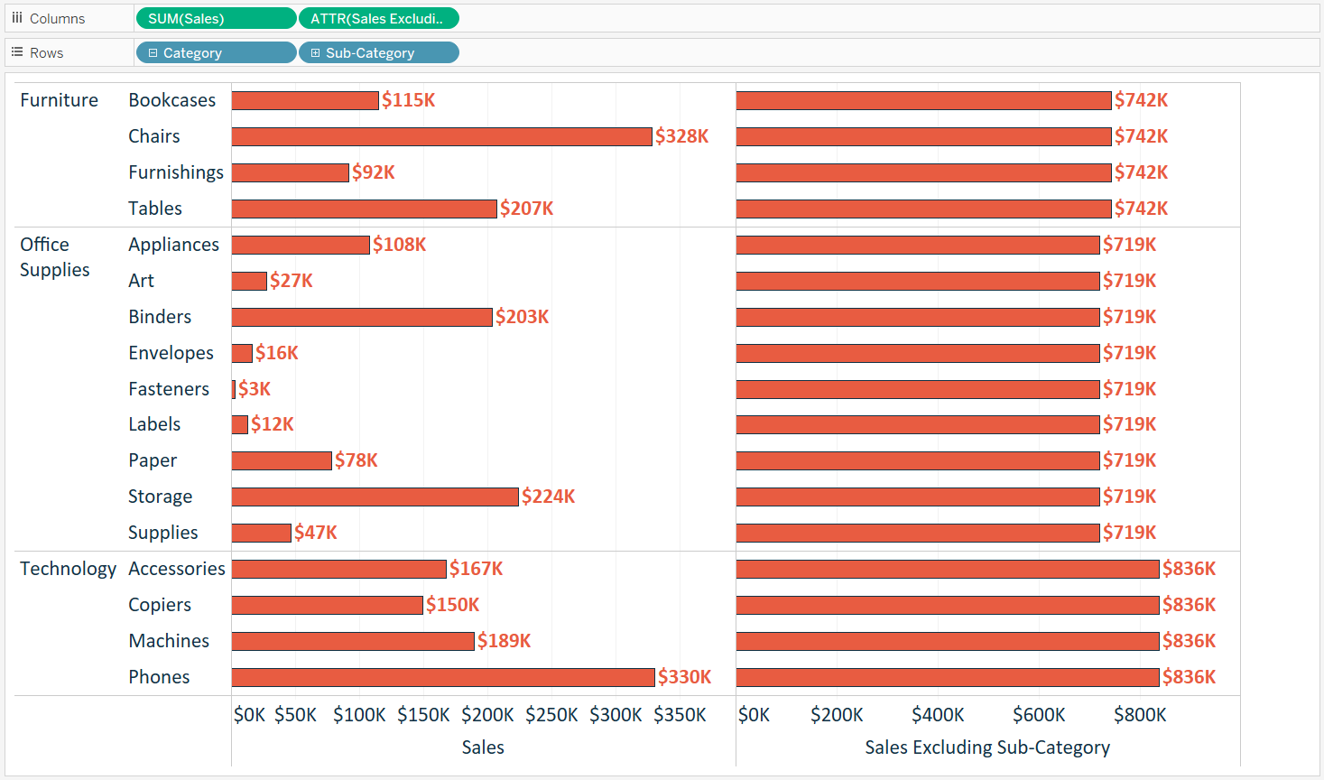Click the Columns shelf icon

tap(17, 18)
